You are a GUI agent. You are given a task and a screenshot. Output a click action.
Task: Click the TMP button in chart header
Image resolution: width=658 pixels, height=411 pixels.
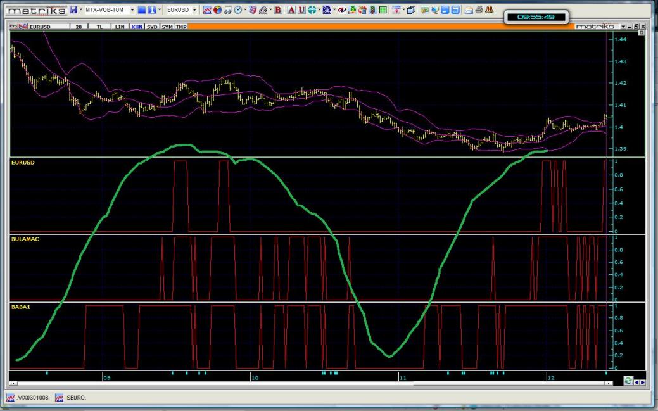click(x=181, y=27)
